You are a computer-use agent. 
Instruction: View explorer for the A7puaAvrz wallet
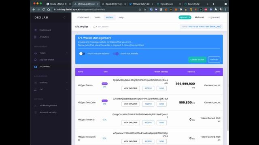130,141
